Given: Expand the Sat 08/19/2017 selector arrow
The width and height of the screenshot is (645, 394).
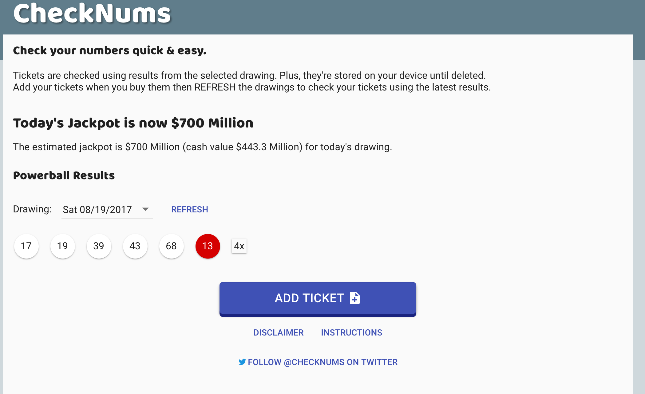Looking at the screenshot, I should pyautogui.click(x=146, y=209).
